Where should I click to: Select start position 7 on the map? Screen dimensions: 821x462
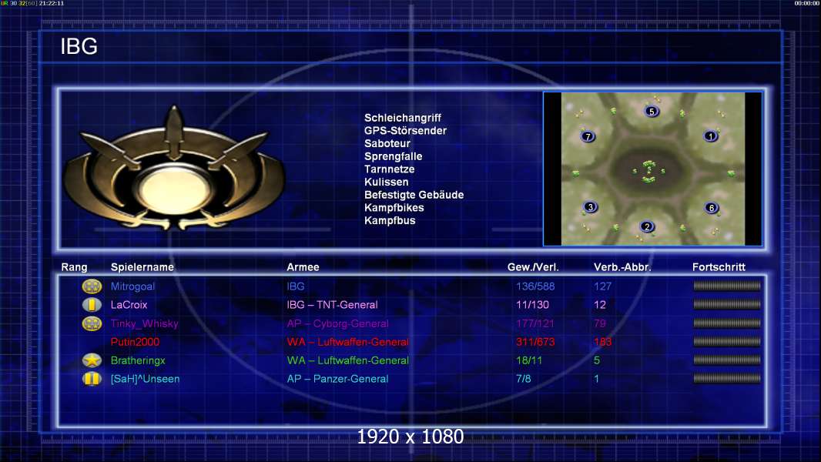click(x=588, y=136)
